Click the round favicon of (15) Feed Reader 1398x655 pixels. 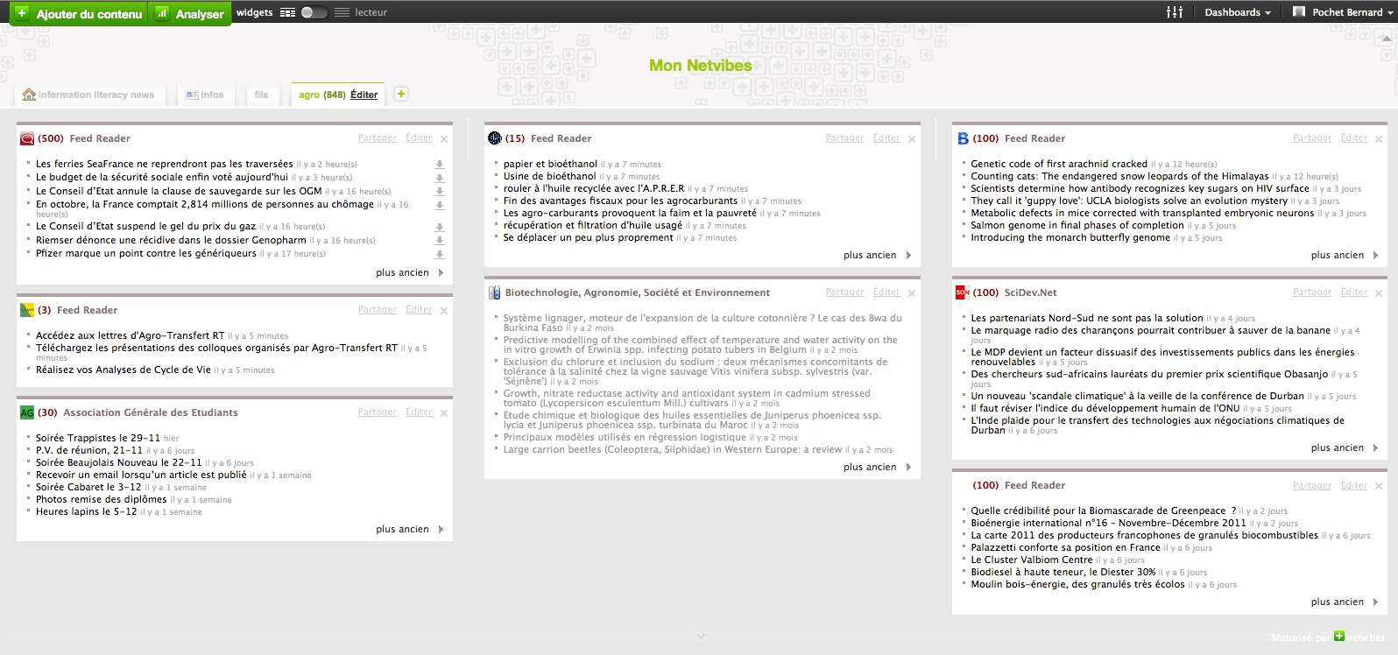click(x=495, y=138)
